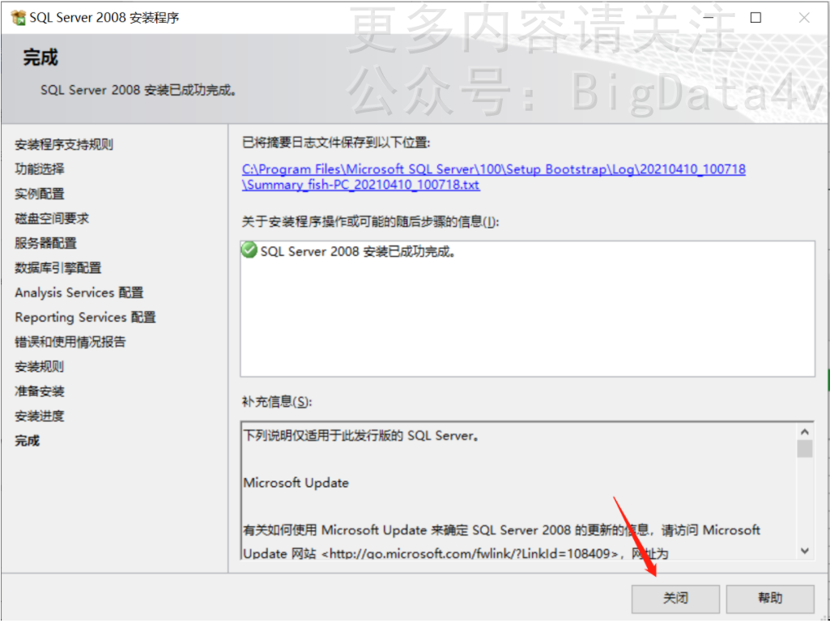Select 数据库引擎配置 step in sidebar
The width and height of the screenshot is (830, 623).
(57, 268)
